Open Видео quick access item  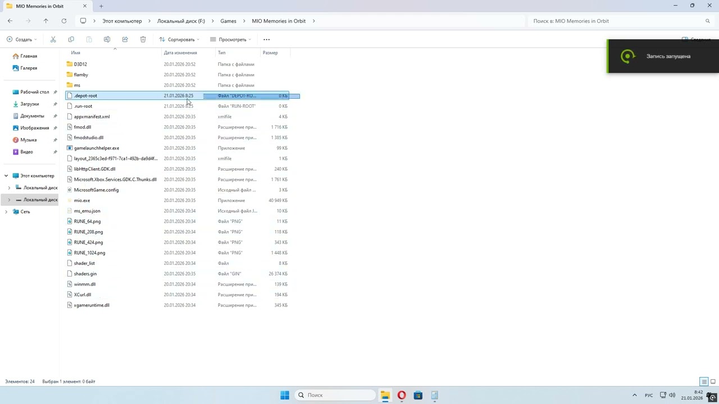[26, 152]
